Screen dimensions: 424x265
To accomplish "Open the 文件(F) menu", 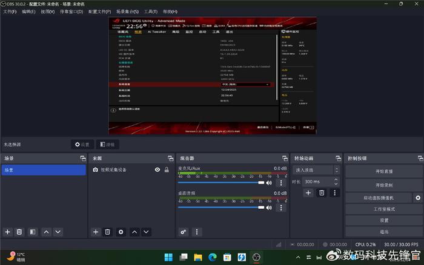I will click(x=10, y=11).
